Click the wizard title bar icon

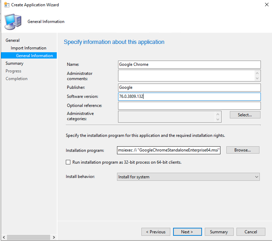pyautogui.click(x=7, y=5)
